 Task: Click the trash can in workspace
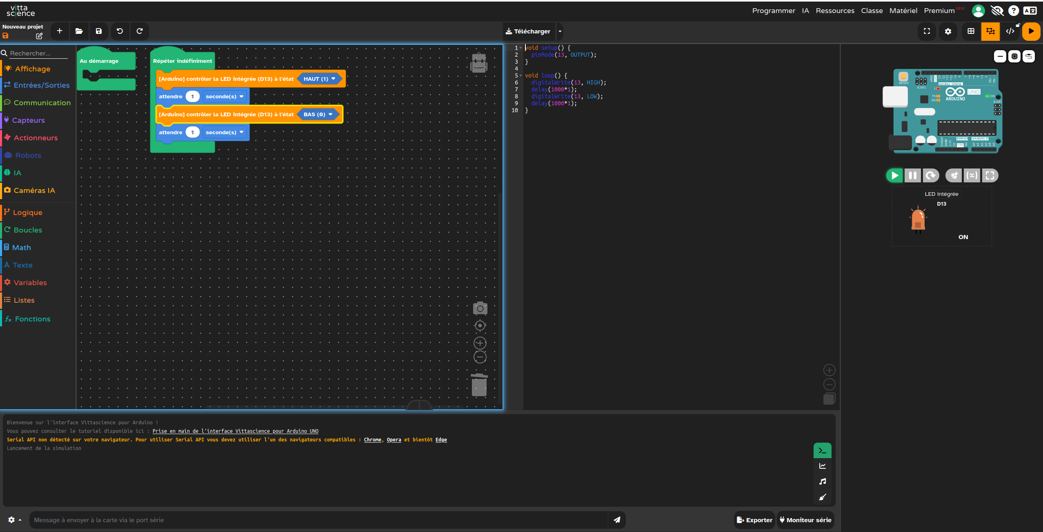[x=479, y=385]
